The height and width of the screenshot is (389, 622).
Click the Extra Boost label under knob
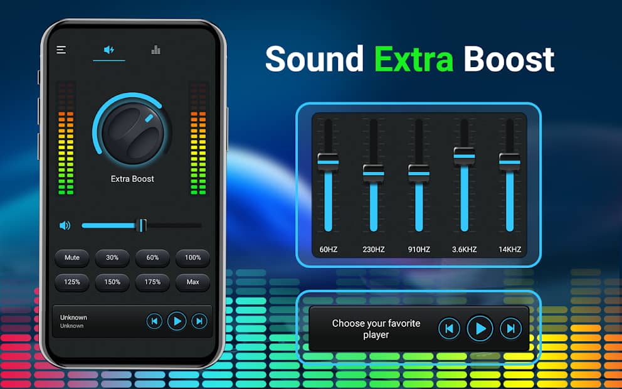[132, 179]
